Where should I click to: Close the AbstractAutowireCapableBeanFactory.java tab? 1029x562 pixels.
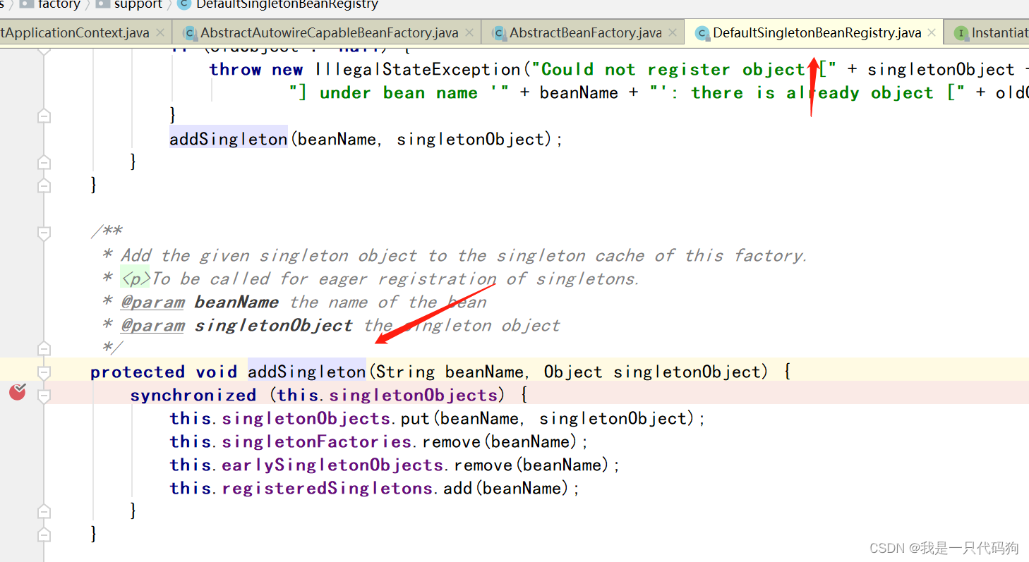[x=469, y=32]
